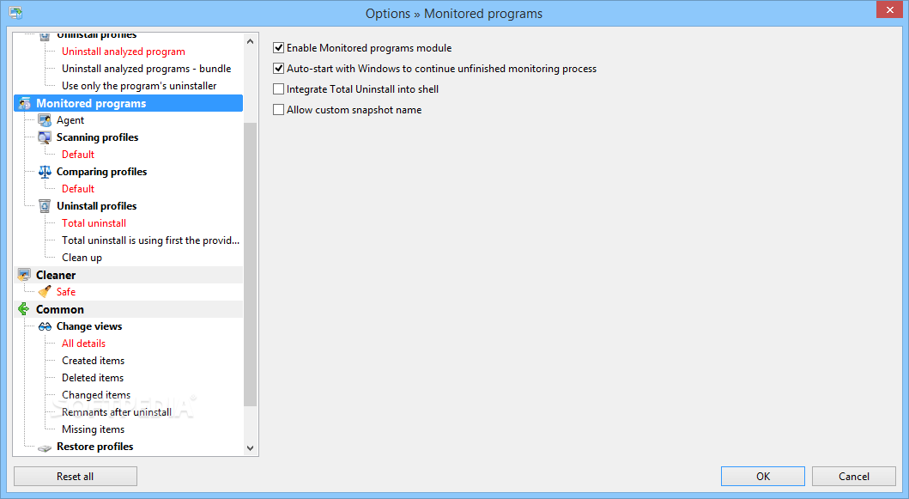Disable the Enable Monitored programs module checkbox

(x=278, y=47)
